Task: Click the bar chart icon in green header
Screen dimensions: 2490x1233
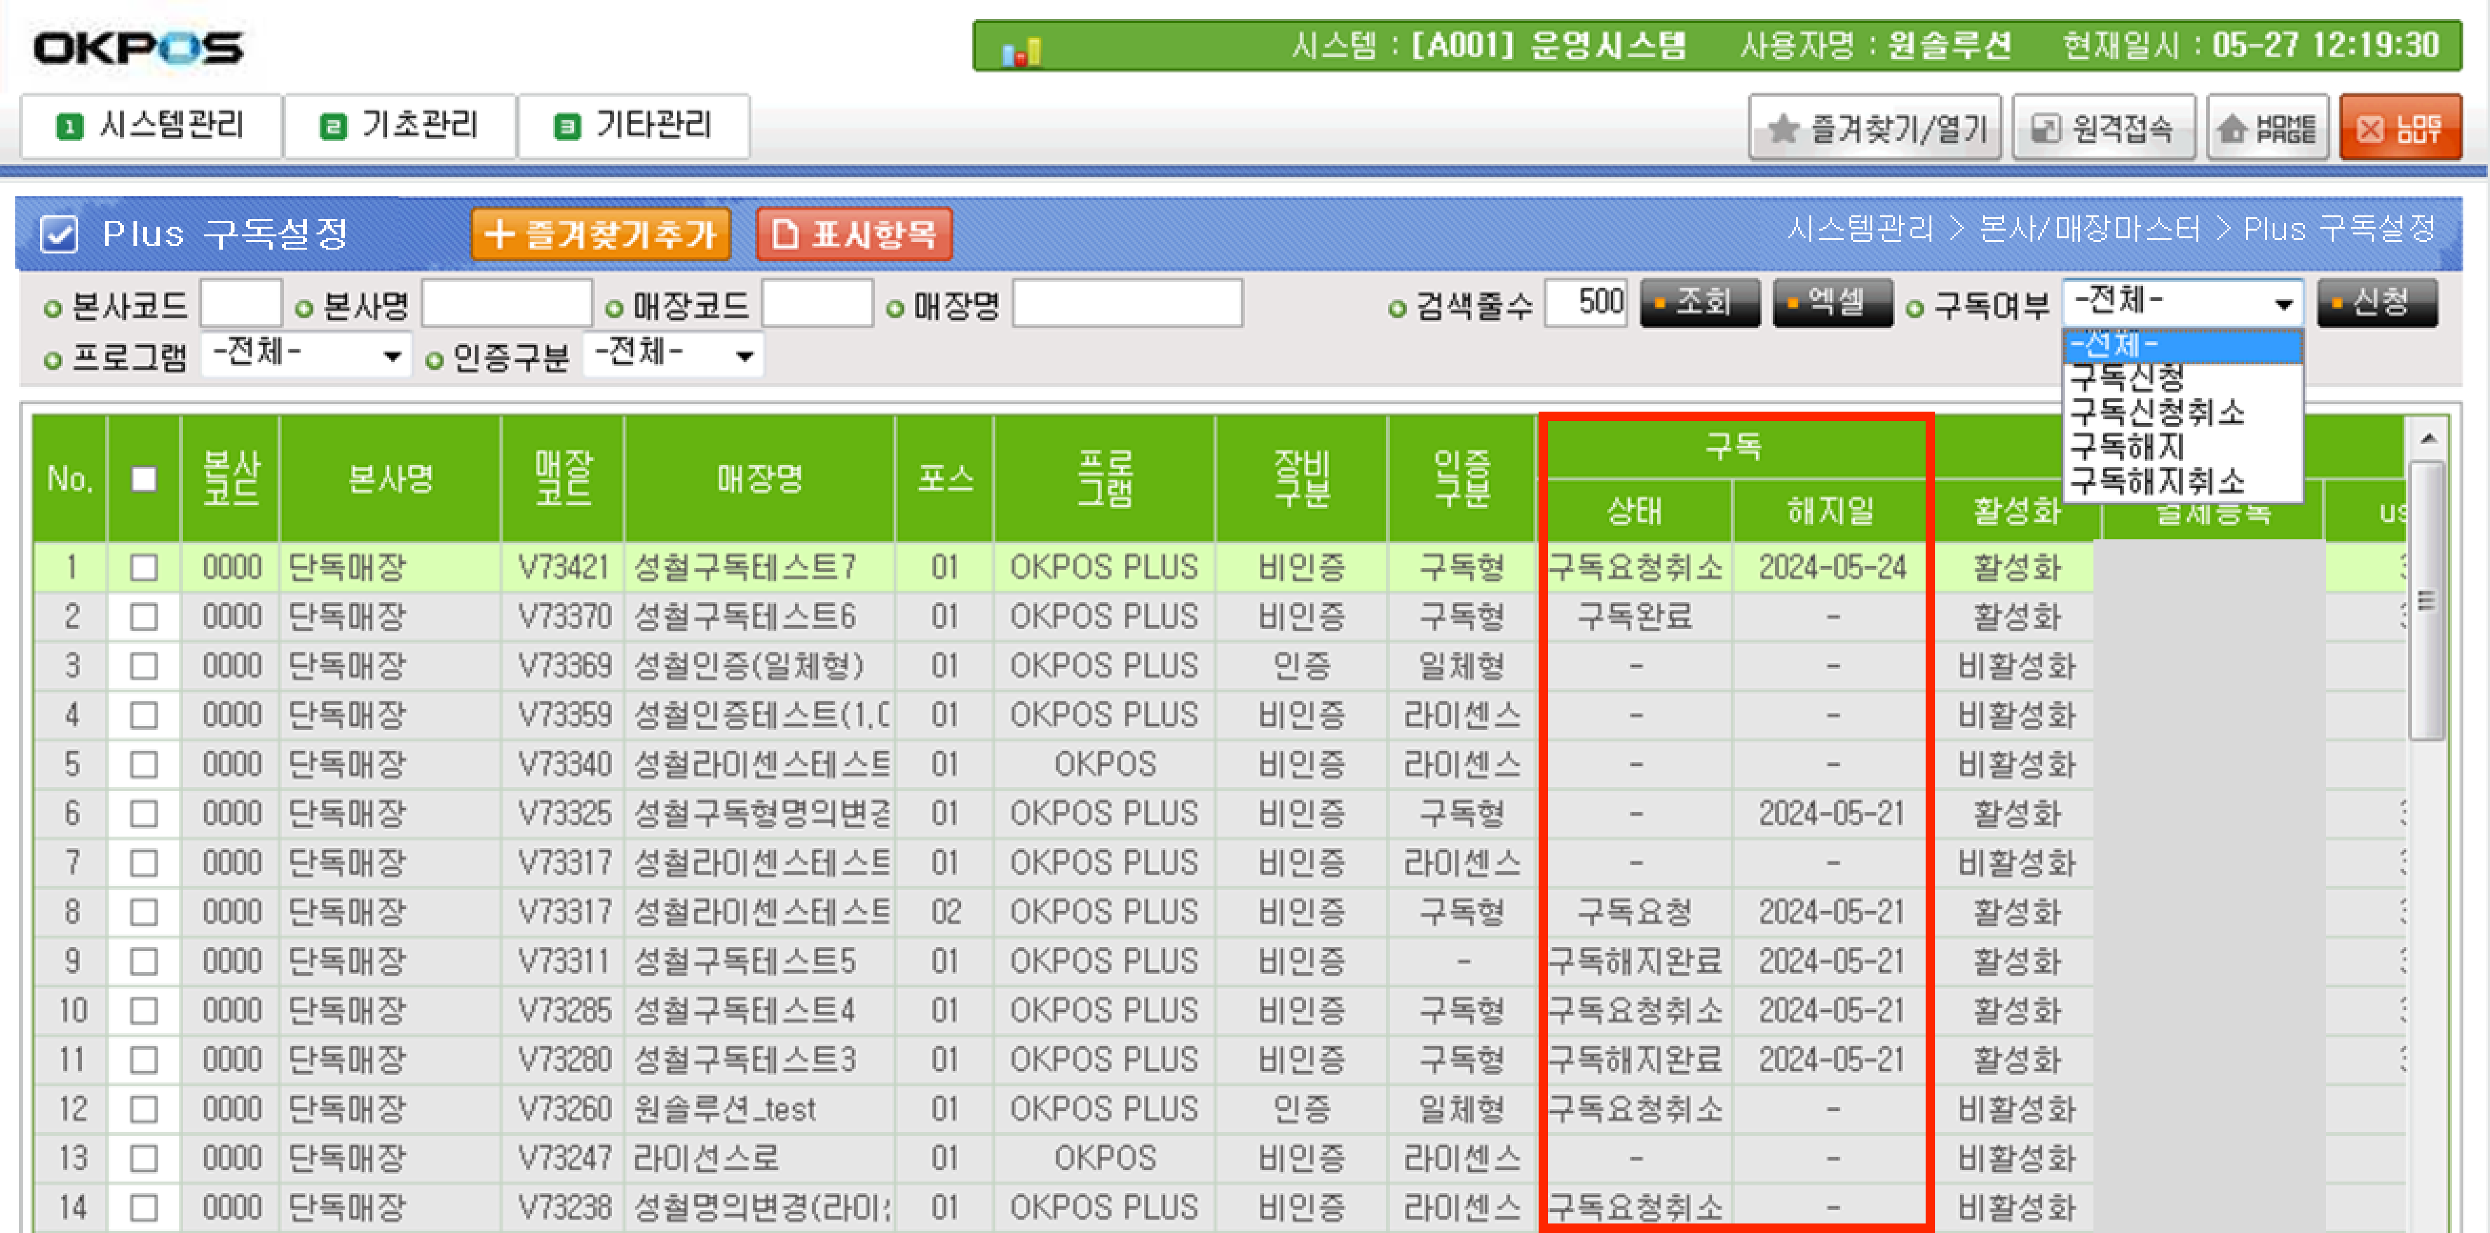Action: 1021,51
